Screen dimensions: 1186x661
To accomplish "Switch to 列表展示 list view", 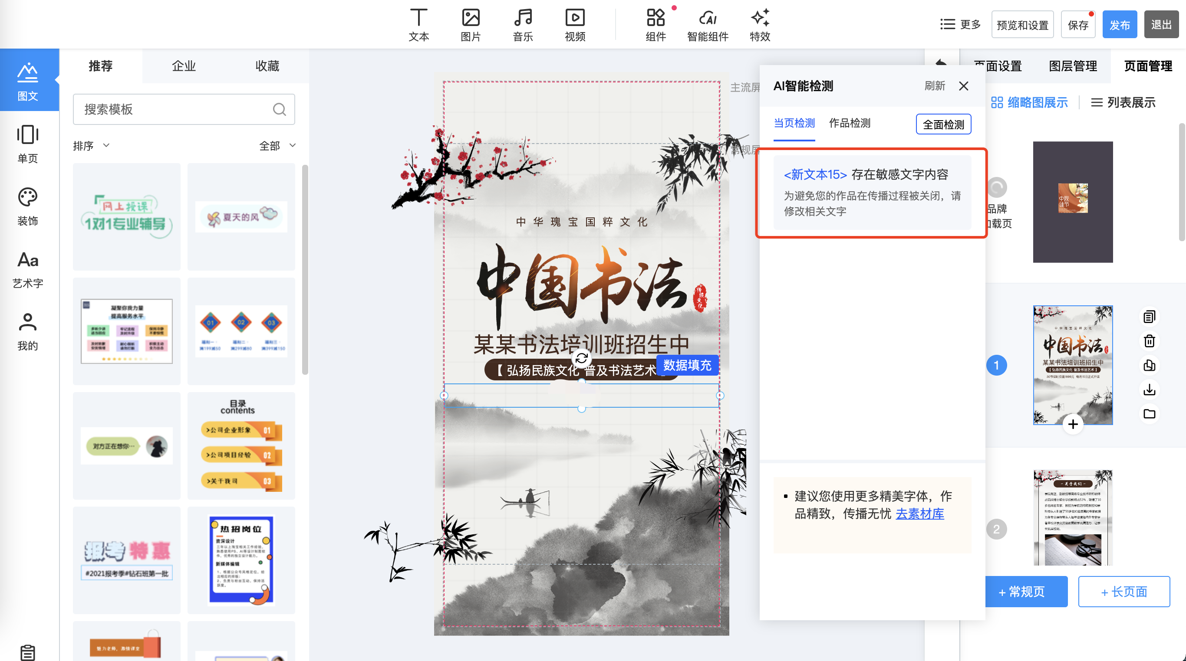I will point(1123,102).
